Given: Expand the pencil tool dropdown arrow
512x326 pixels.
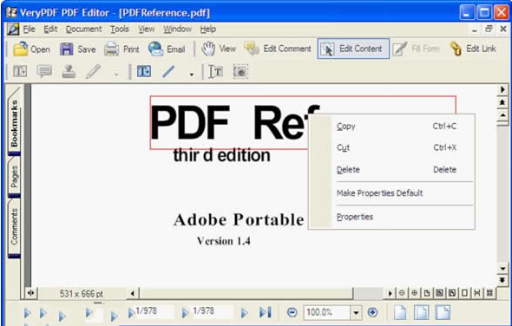Looking at the screenshot, I should click(116, 75).
